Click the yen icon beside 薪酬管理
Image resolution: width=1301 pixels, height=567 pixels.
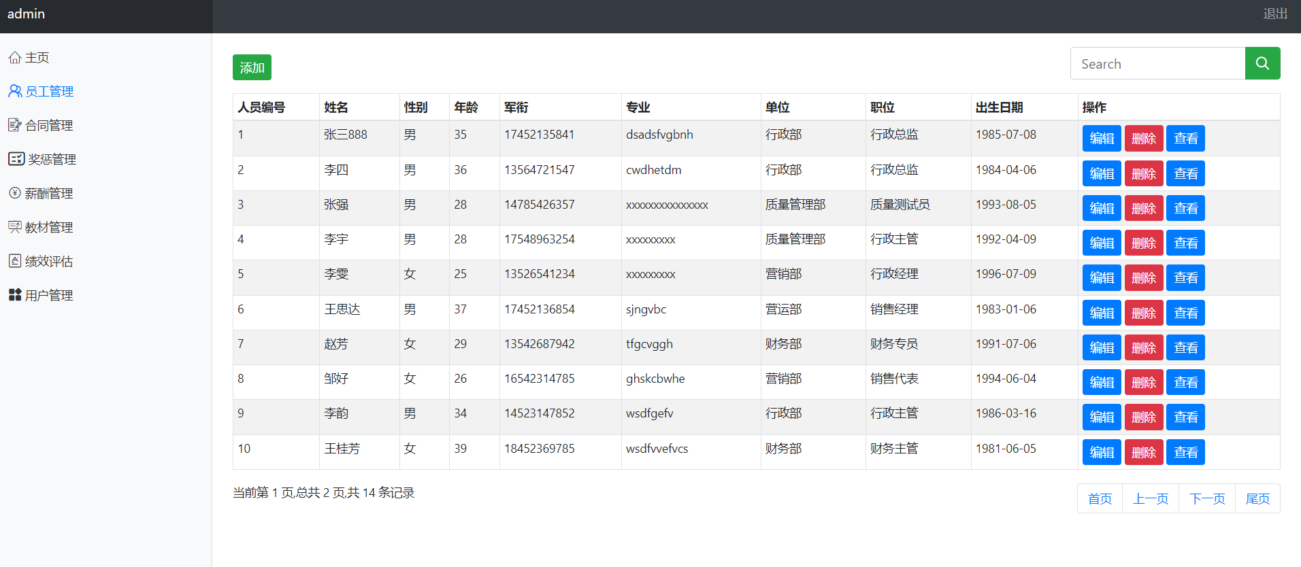pos(15,193)
